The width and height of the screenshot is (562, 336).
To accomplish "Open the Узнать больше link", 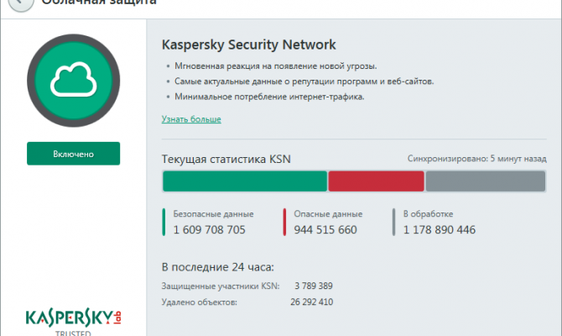I will 191,119.
